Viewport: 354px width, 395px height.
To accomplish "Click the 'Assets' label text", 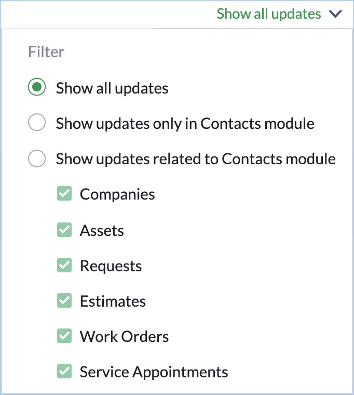I will [x=102, y=230].
